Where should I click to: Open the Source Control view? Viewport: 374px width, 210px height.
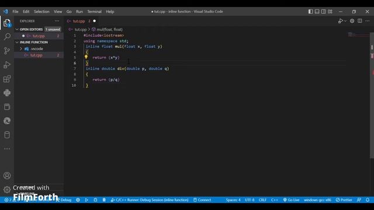click(7, 51)
